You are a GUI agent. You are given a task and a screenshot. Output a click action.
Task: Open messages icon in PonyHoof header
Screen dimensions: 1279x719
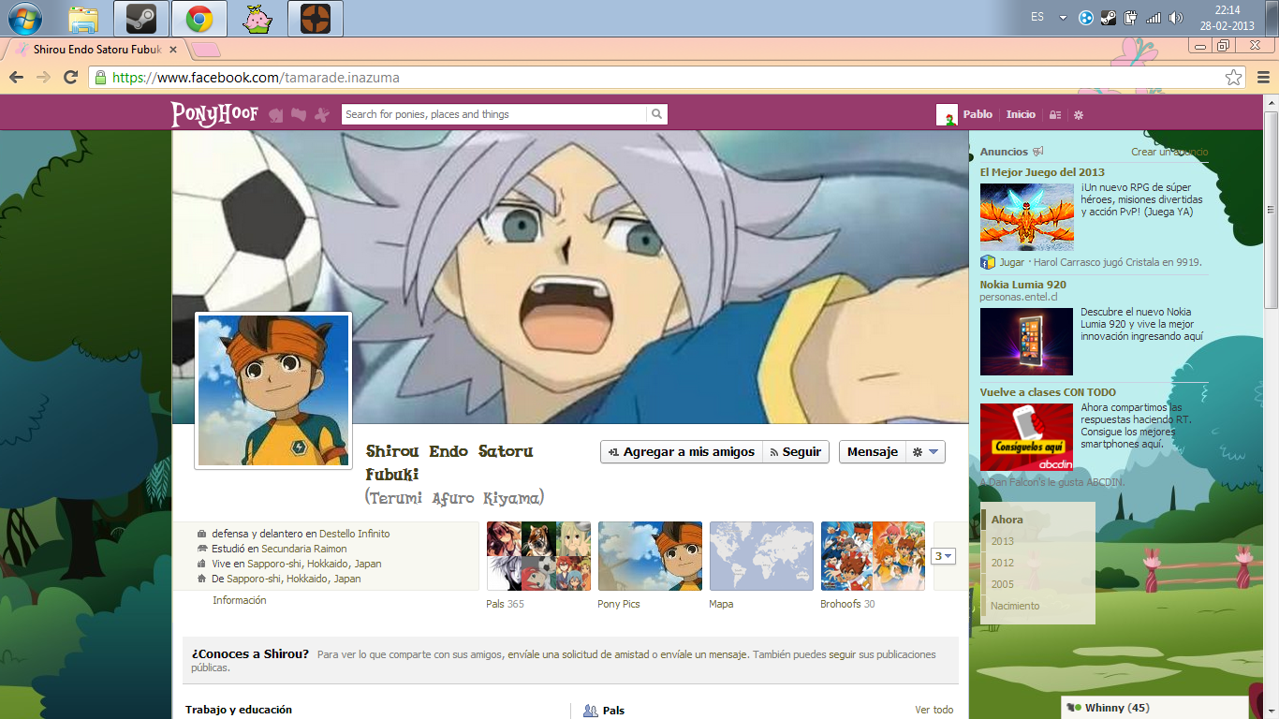tap(299, 114)
